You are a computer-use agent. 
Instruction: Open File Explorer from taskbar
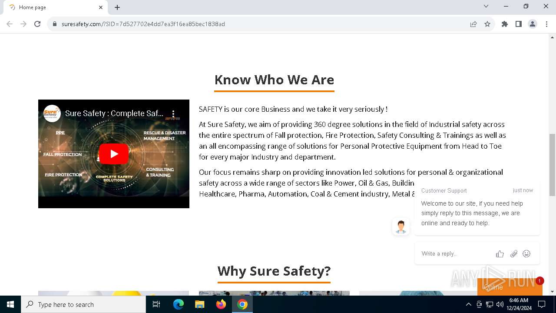coord(200,304)
